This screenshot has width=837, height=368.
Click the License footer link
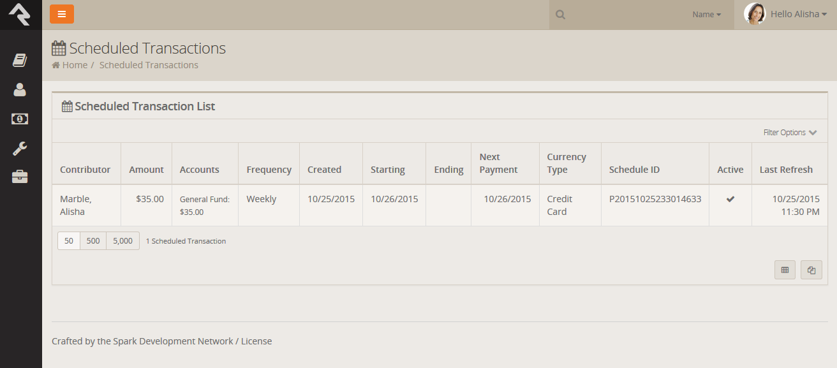pyautogui.click(x=256, y=341)
